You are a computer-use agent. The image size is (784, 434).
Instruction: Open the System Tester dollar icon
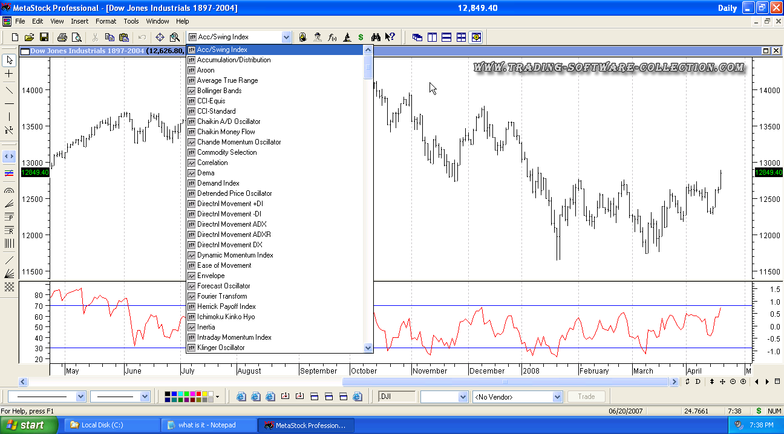pyautogui.click(x=361, y=37)
